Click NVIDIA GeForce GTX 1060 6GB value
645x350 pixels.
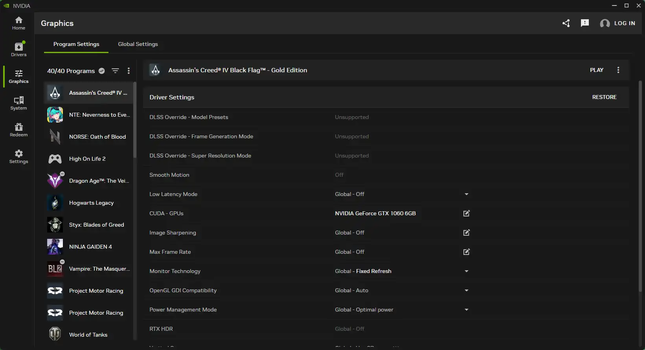[x=375, y=213]
